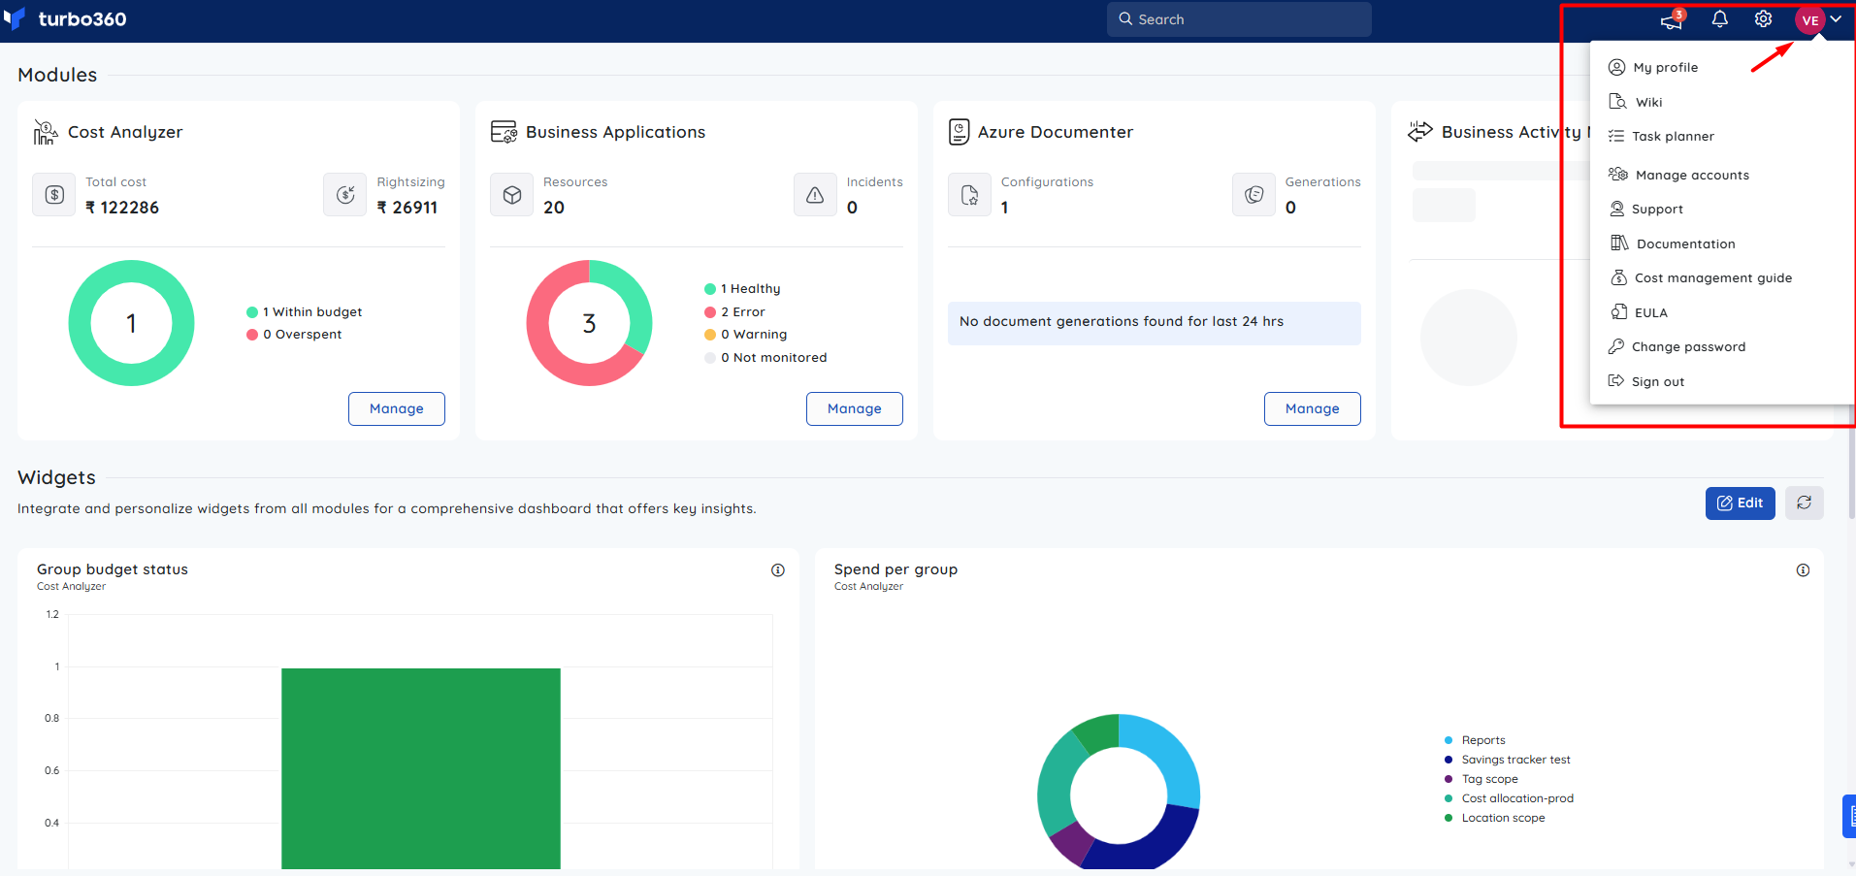Open the notifications bell
Image resolution: width=1856 pixels, height=876 pixels.
pos(1719,19)
